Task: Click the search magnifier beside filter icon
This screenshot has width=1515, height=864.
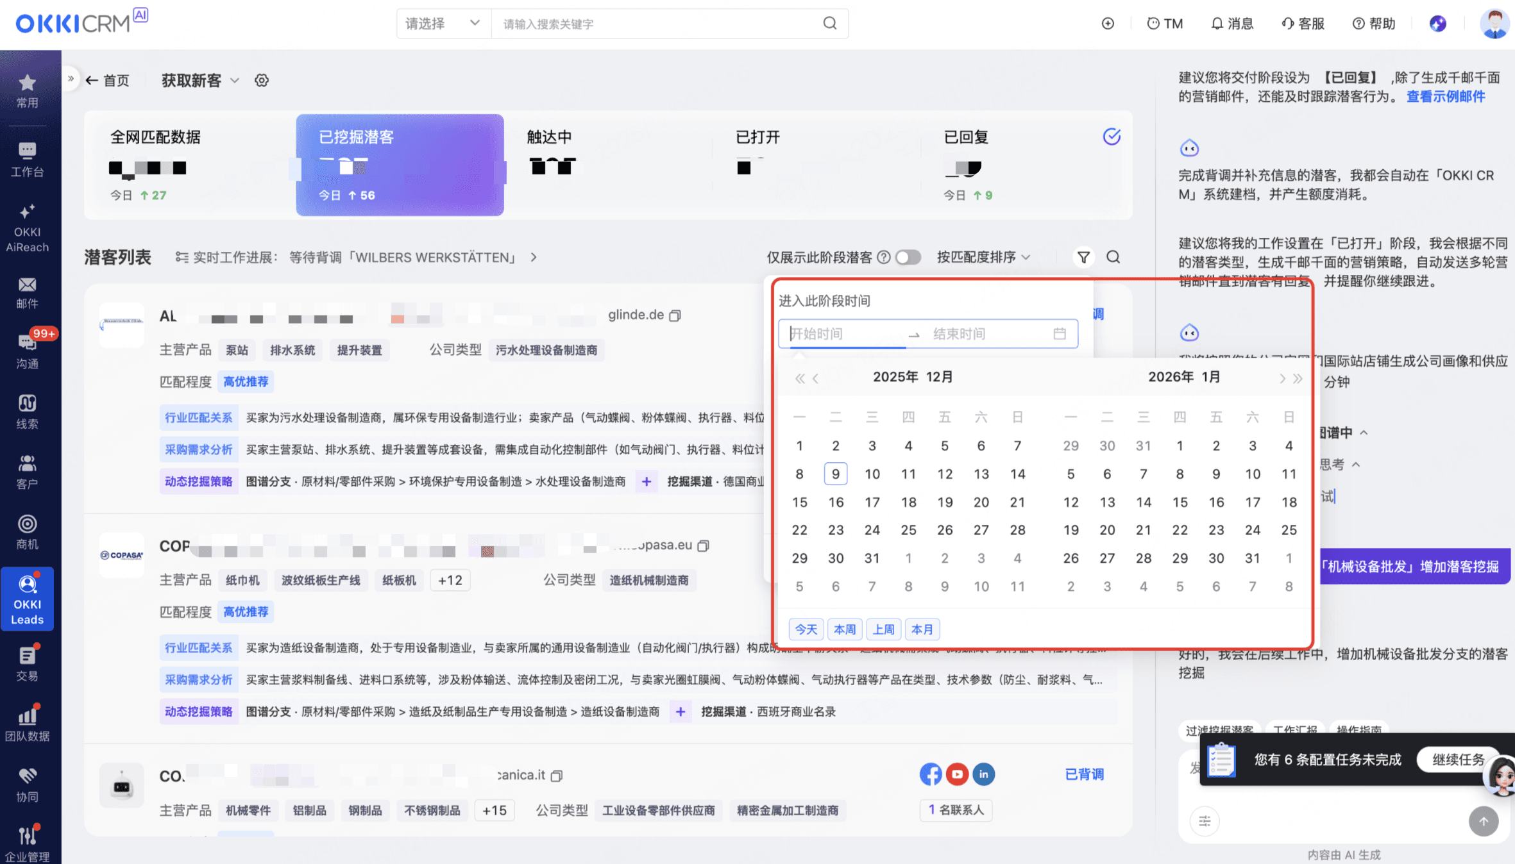Action: (1113, 257)
